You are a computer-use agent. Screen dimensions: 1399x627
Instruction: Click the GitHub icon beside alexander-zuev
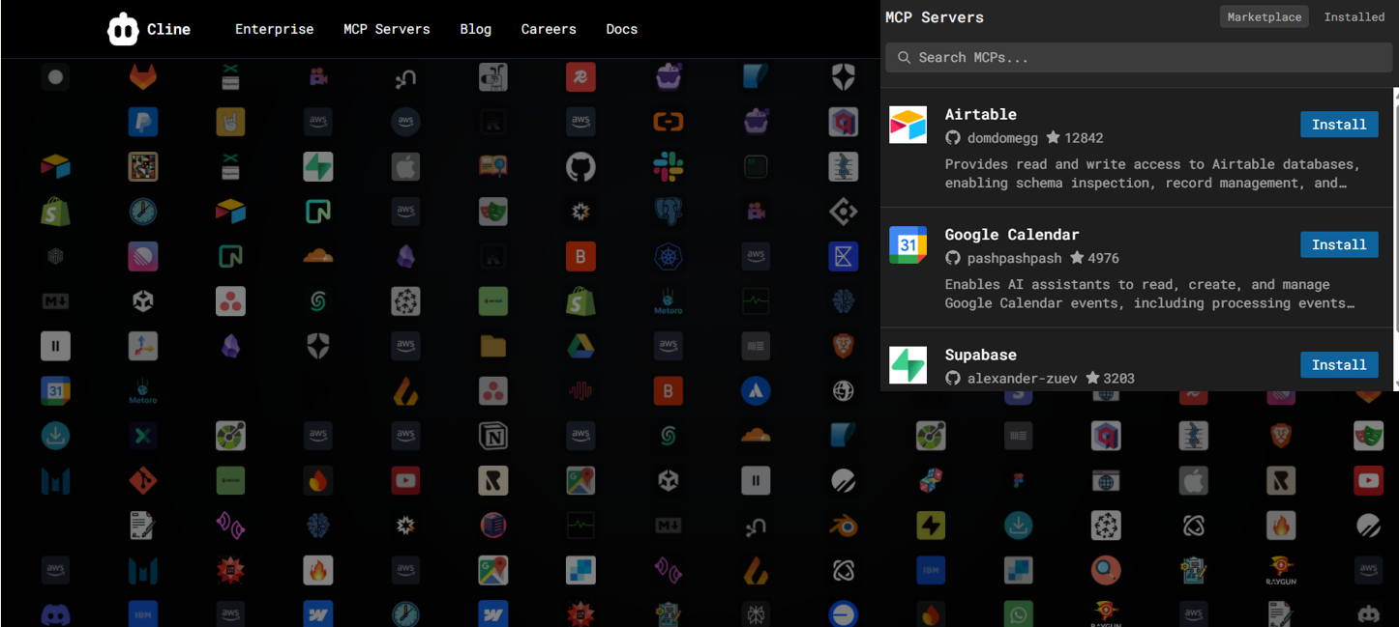click(x=953, y=378)
